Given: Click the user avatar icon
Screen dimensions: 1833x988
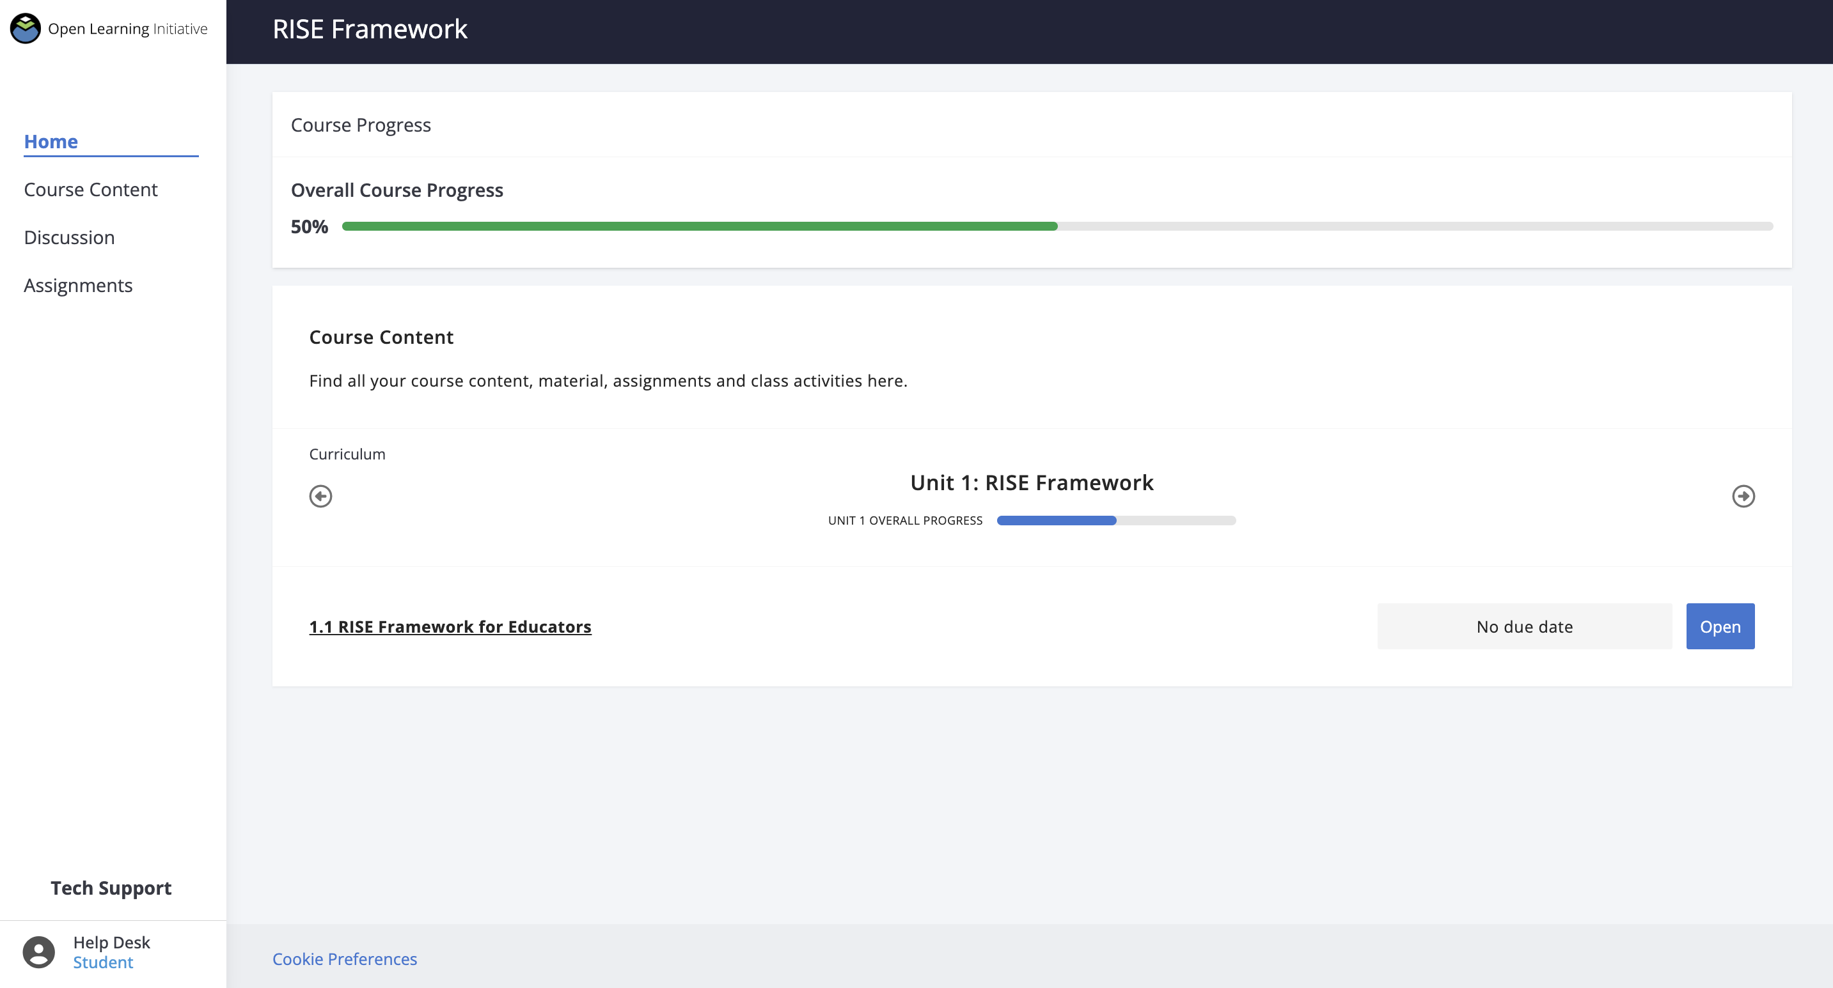Looking at the screenshot, I should coord(38,952).
